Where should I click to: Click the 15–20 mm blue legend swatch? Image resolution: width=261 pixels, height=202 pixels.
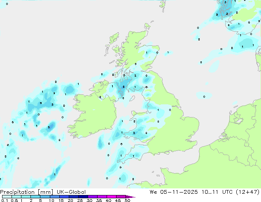click(x=64, y=197)
